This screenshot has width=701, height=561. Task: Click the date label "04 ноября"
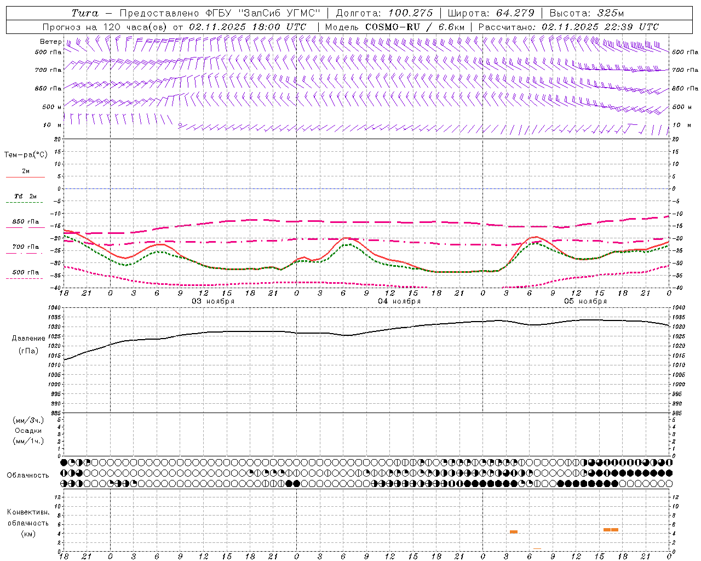coord(399,301)
